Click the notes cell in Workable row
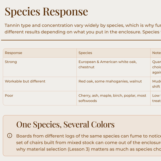The image size is (161, 161). pos(156,84)
